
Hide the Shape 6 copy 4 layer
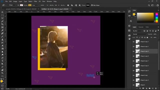[x=133, y=80]
